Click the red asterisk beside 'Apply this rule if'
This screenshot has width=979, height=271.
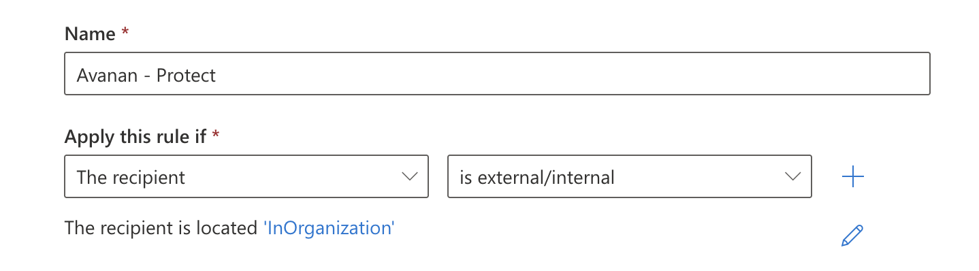click(216, 134)
